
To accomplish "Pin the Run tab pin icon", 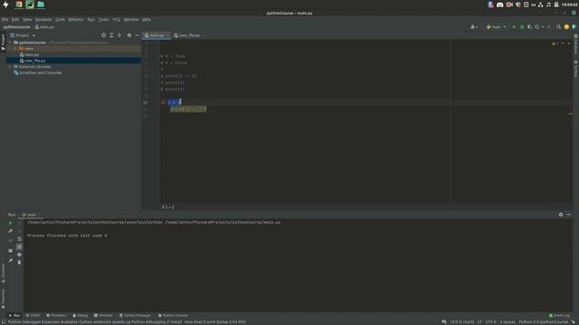I will click(10, 261).
